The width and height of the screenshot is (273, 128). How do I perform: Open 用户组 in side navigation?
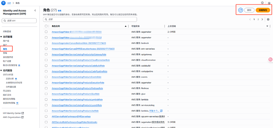tap(6, 41)
